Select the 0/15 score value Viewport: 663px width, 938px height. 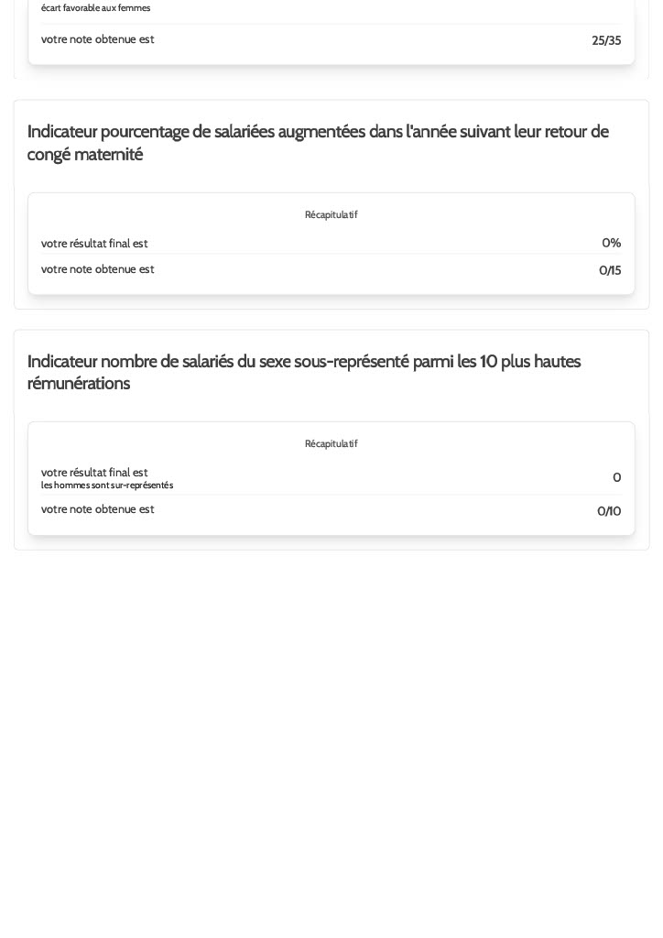tap(610, 270)
